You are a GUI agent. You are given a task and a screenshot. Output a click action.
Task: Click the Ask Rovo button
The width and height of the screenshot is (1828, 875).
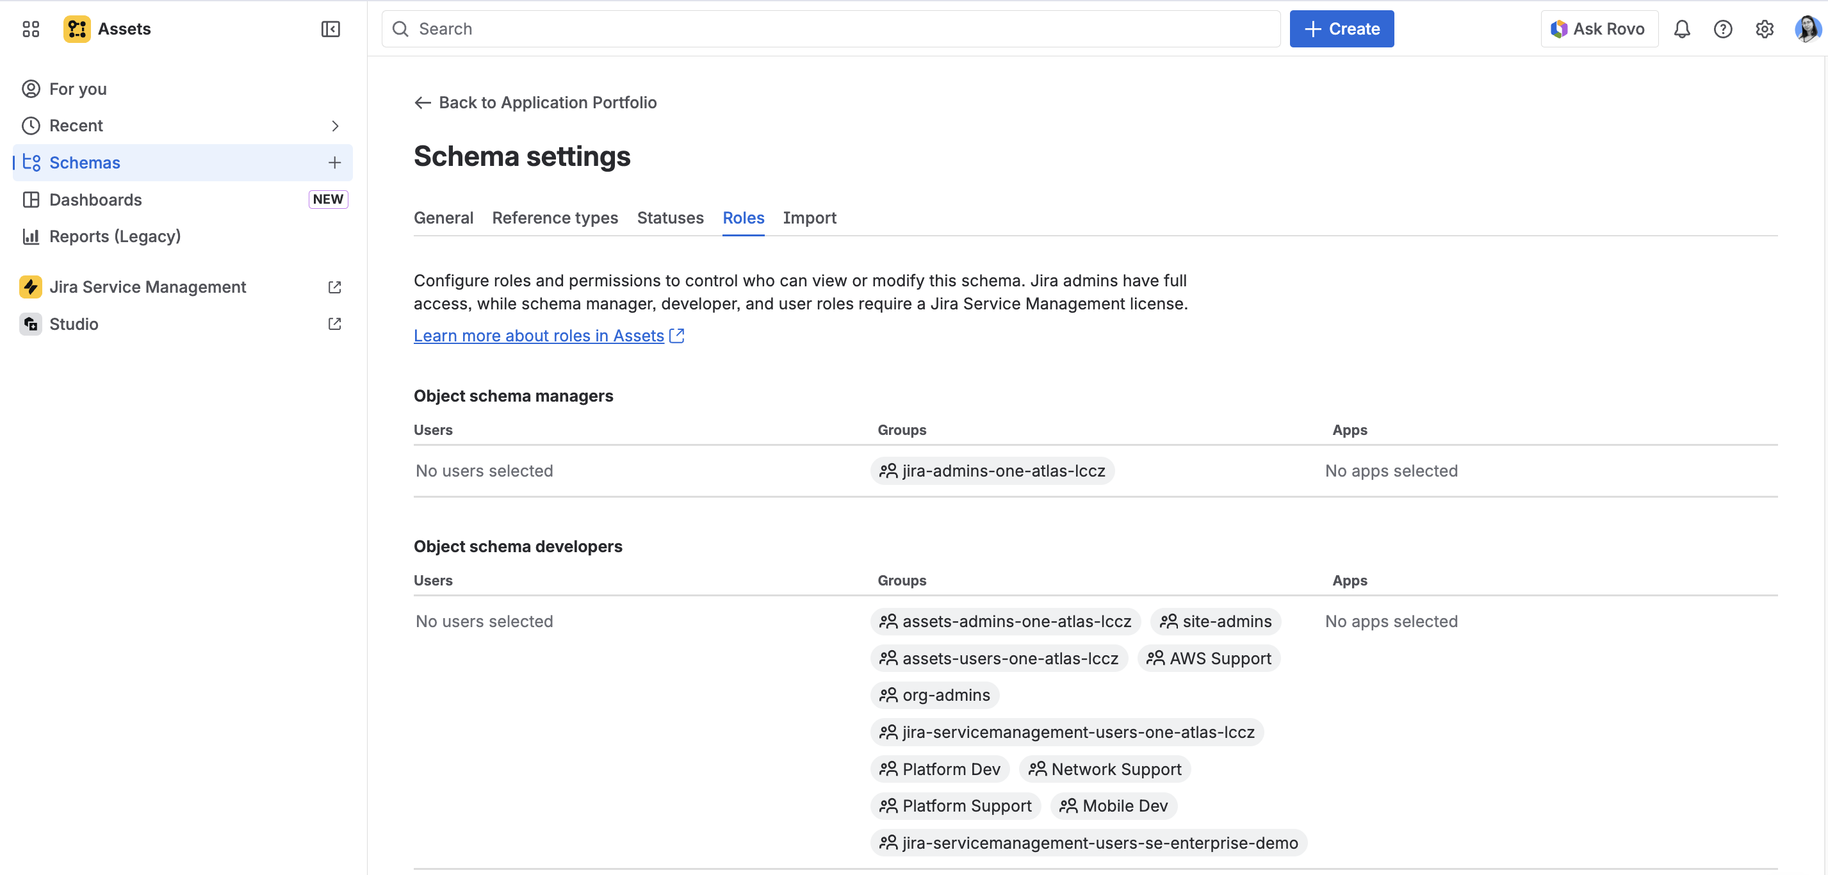1599,29
